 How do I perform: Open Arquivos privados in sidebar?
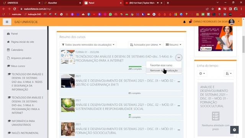[21, 58]
